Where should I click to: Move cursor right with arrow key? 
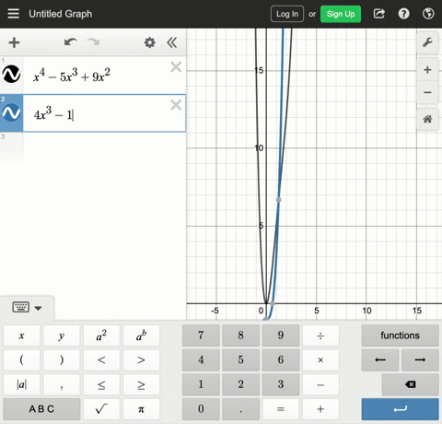click(x=420, y=360)
